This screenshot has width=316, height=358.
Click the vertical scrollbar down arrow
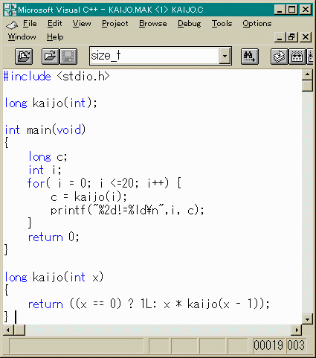click(307, 319)
